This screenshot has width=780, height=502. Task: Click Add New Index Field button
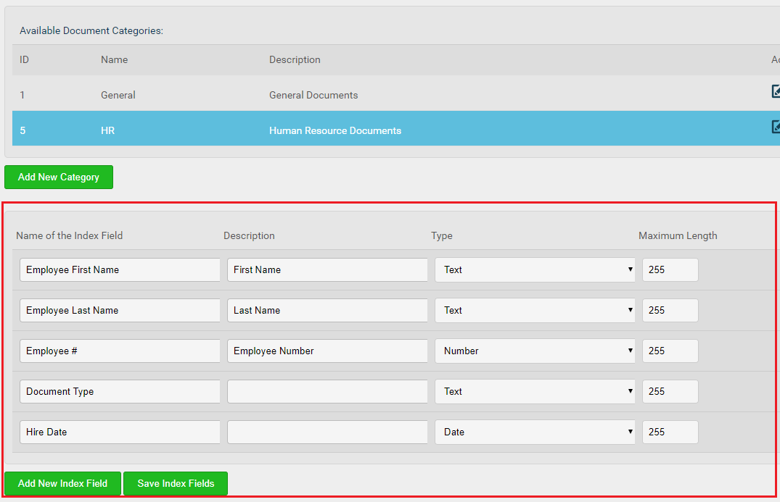coord(62,483)
